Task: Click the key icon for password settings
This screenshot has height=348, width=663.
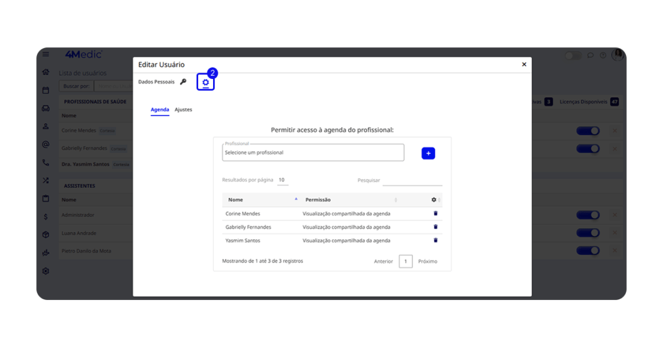Action: pyautogui.click(x=183, y=82)
